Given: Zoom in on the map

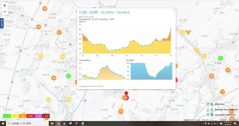Looking at the screenshot, I should [5, 6].
